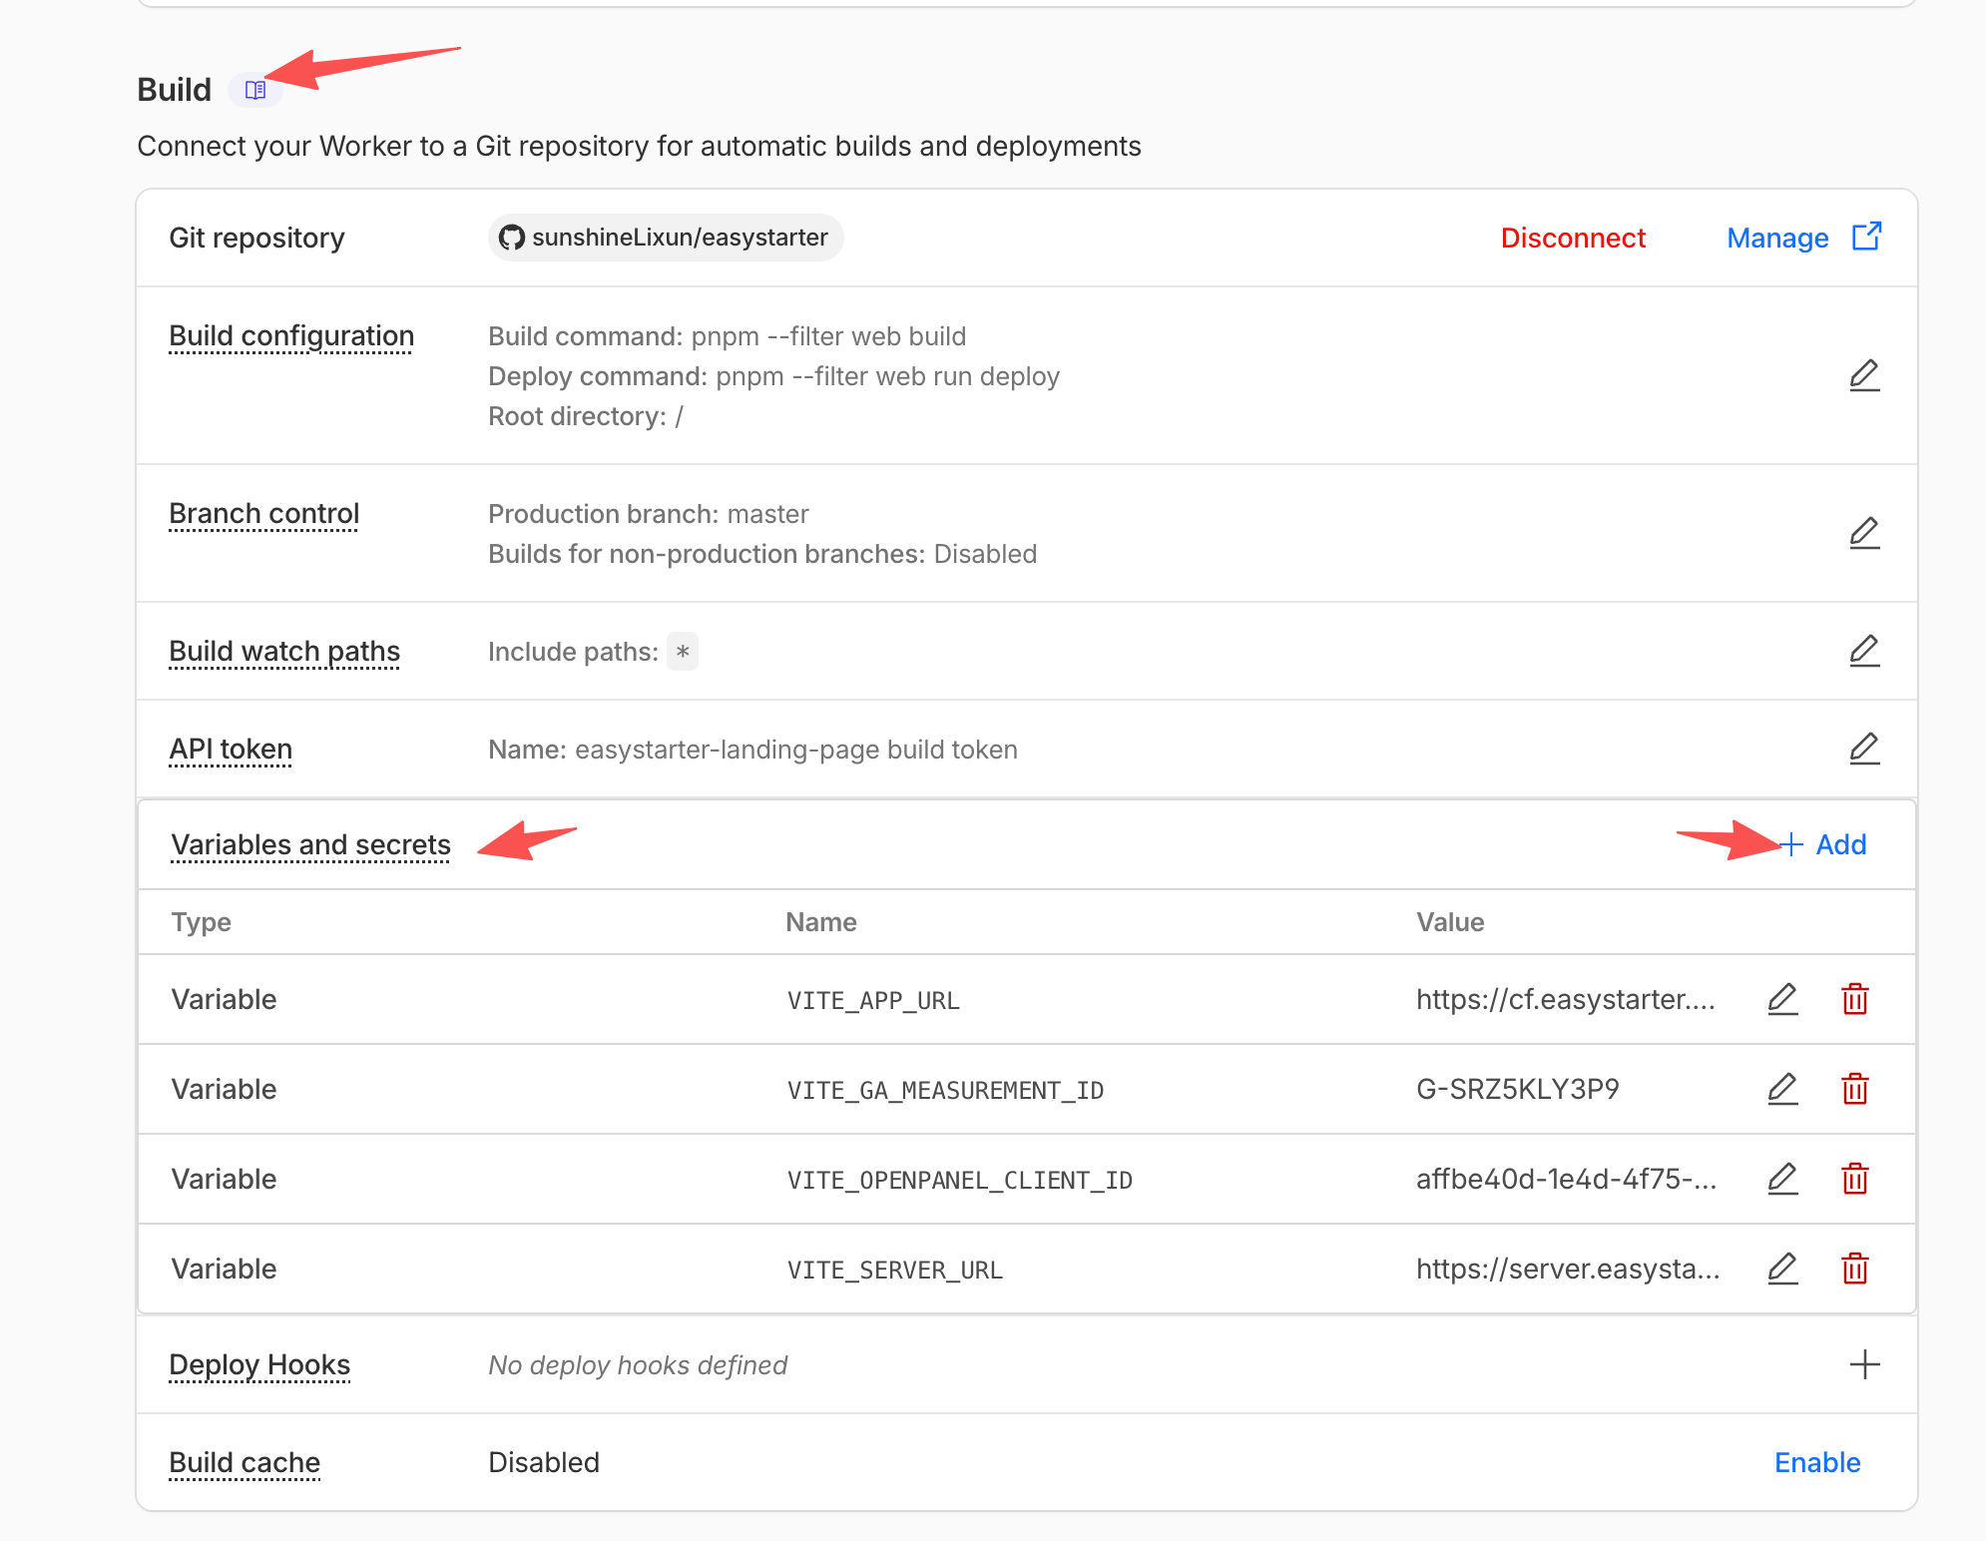The image size is (1986, 1541).
Task: Click the sunshineLixun/easystarter repository chip
Action: click(x=666, y=238)
